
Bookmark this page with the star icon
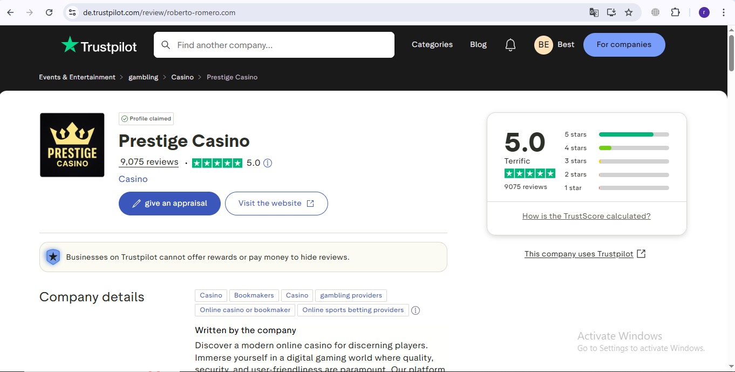(629, 12)
